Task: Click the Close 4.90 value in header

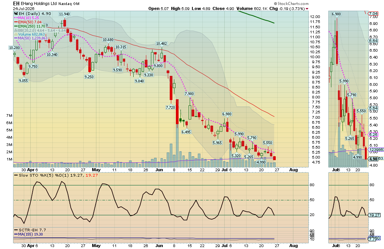Action: pos(223,8)
